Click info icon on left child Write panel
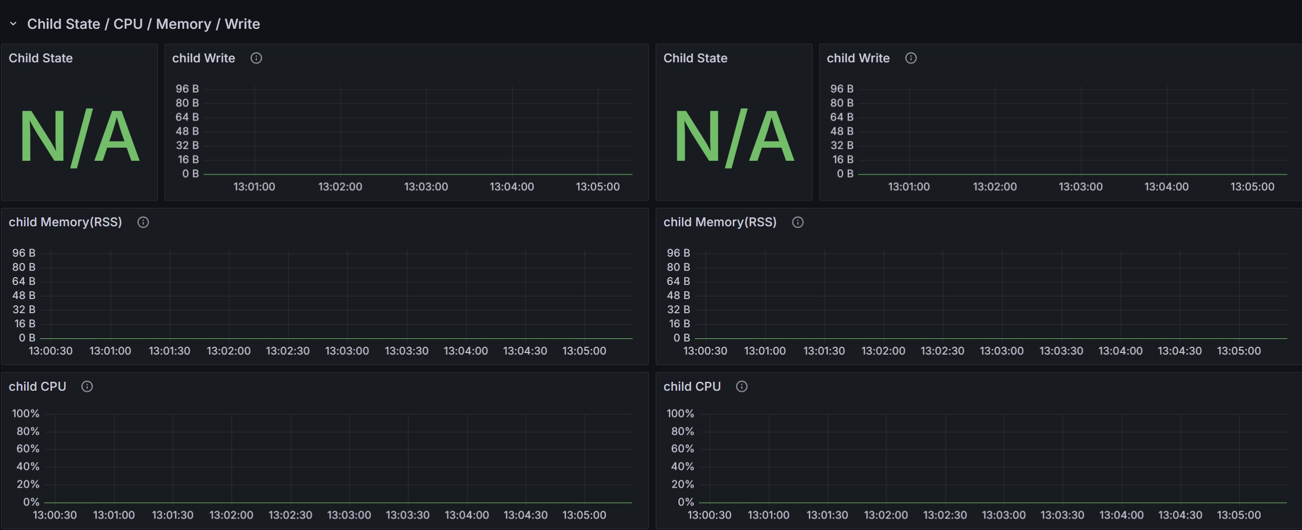The width and height of the screenshot is (1302, 530). coord(256,58)
